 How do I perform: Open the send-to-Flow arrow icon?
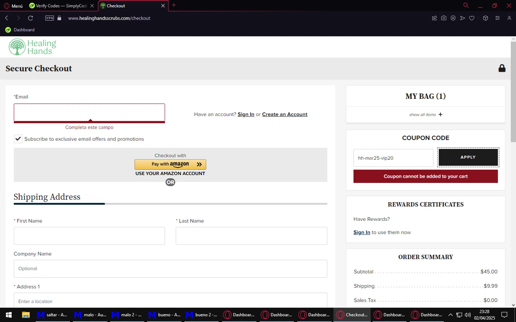[x=462, y=18]
